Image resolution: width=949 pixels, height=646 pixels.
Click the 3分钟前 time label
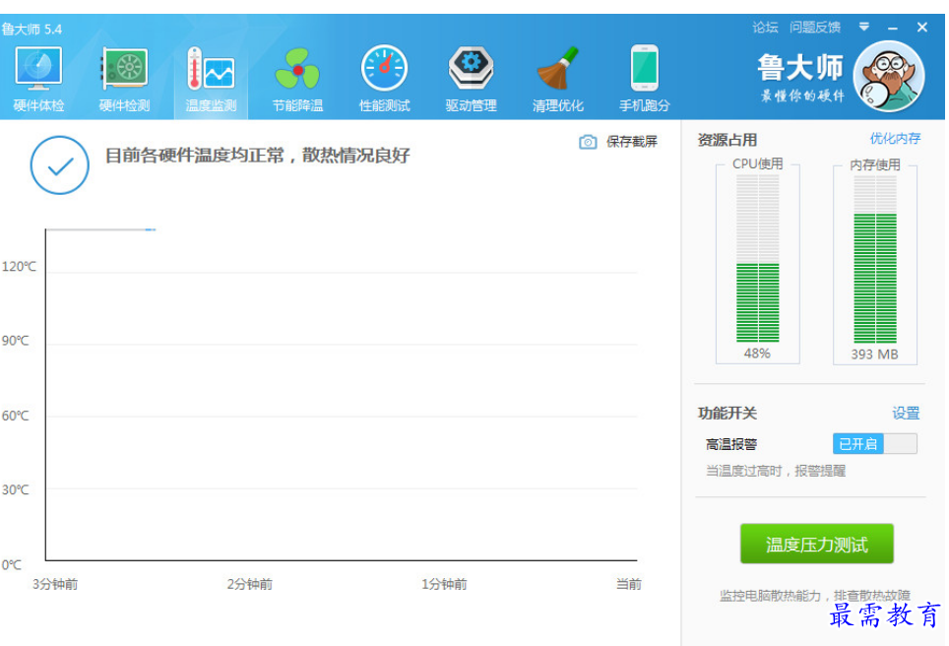pos(55,584)
